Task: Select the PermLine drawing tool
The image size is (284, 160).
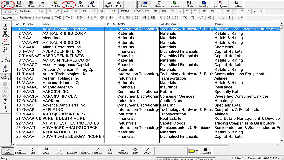Action: (85, 151)
